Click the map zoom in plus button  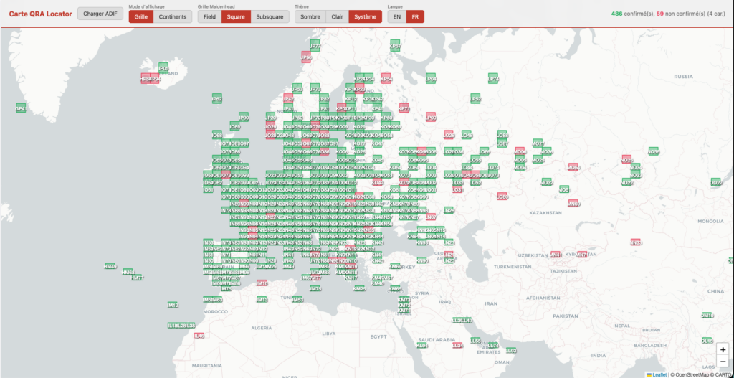tap(722, 349)
